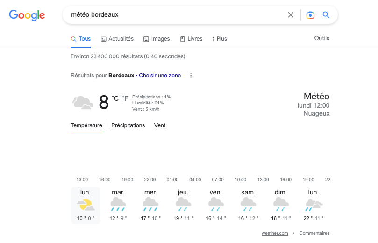This screenshot has width=378, height=243.
Task: Click the 16:00 hour on forecast timeline
Action: tap(105, 180)
